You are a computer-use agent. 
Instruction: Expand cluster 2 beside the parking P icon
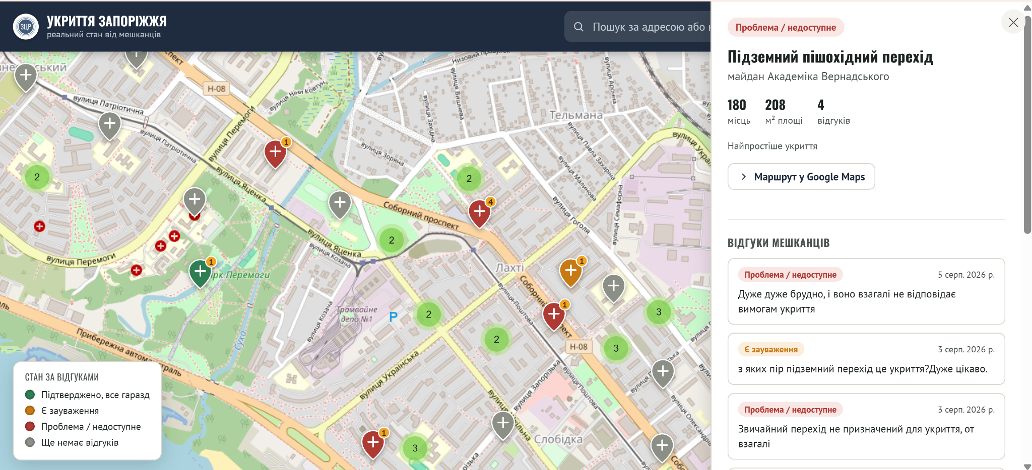[x=429, y=315]
